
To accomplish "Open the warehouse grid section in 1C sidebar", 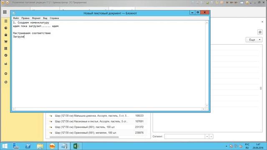I will point(6,48).
